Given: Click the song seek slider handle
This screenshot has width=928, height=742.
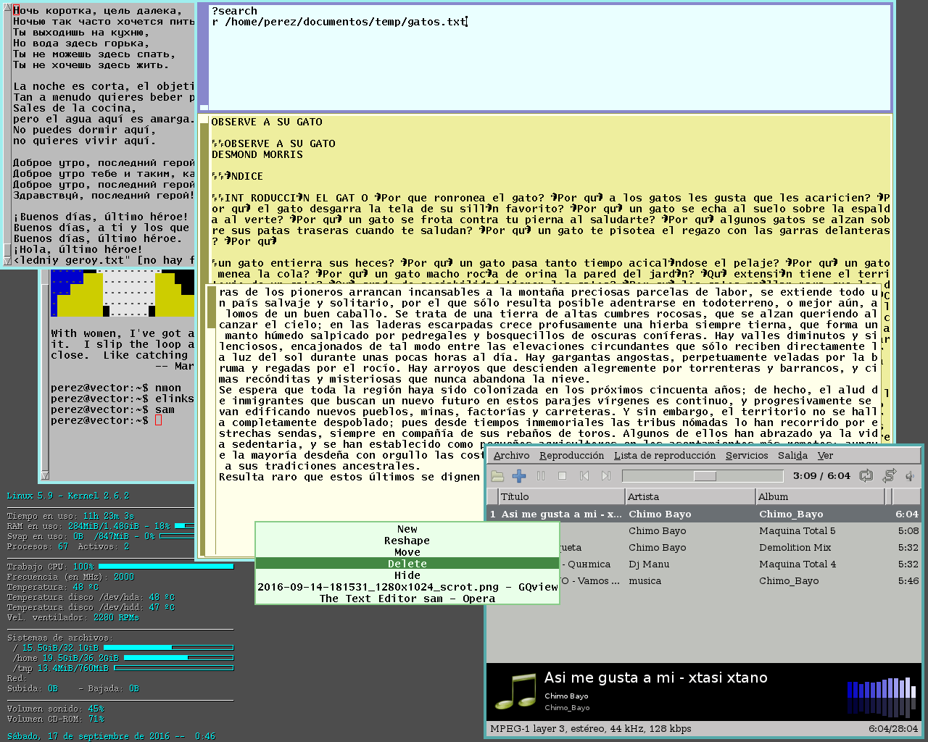Looking at the screenshot, I should click(705, 476).
